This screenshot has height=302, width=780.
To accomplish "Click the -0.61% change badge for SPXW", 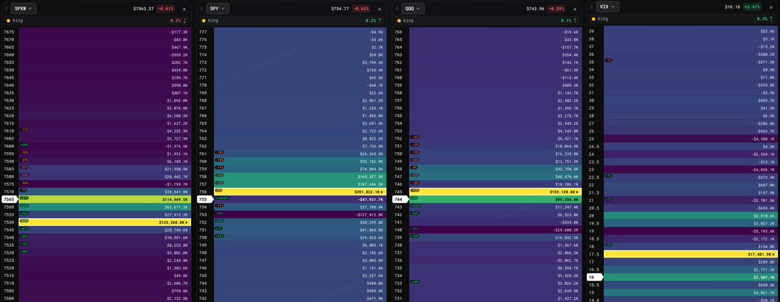I will coord(166,9).
